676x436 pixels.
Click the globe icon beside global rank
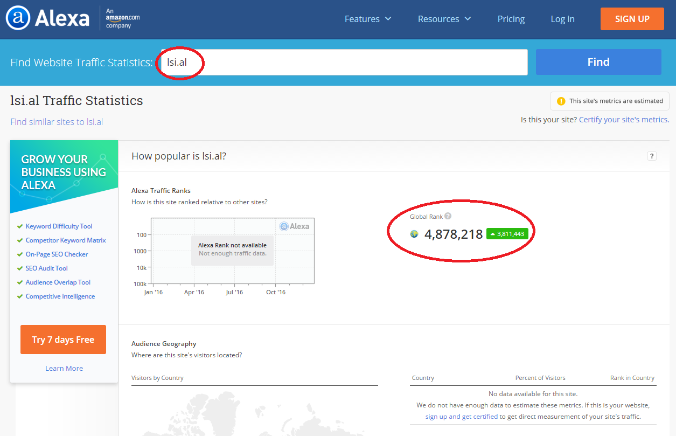(x=414, y=234)
